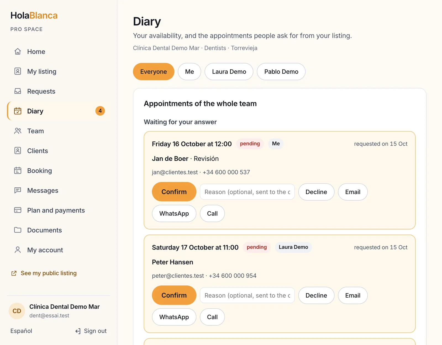Click Appointments of the whole team heading

point(200,104)
